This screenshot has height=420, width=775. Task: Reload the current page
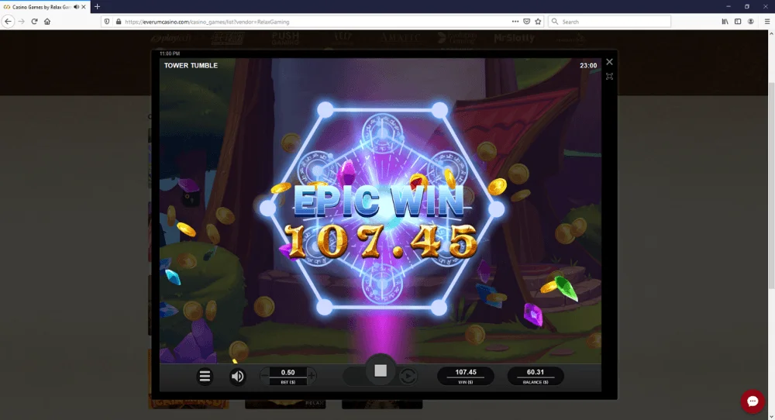click(34, 21)
